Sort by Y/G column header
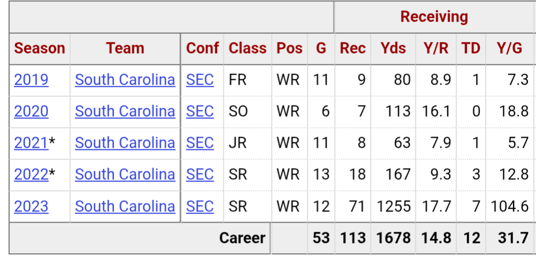536x258 pixels. [509, 48]
